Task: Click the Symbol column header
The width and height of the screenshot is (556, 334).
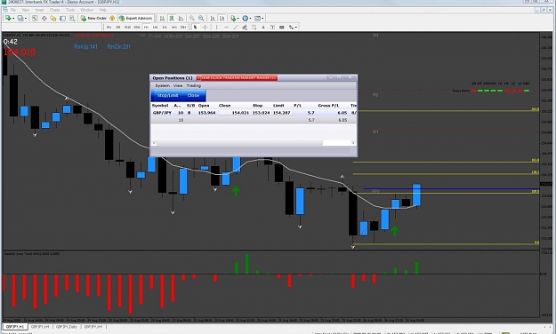Action: pyautogui.click(x=160, y=106)
